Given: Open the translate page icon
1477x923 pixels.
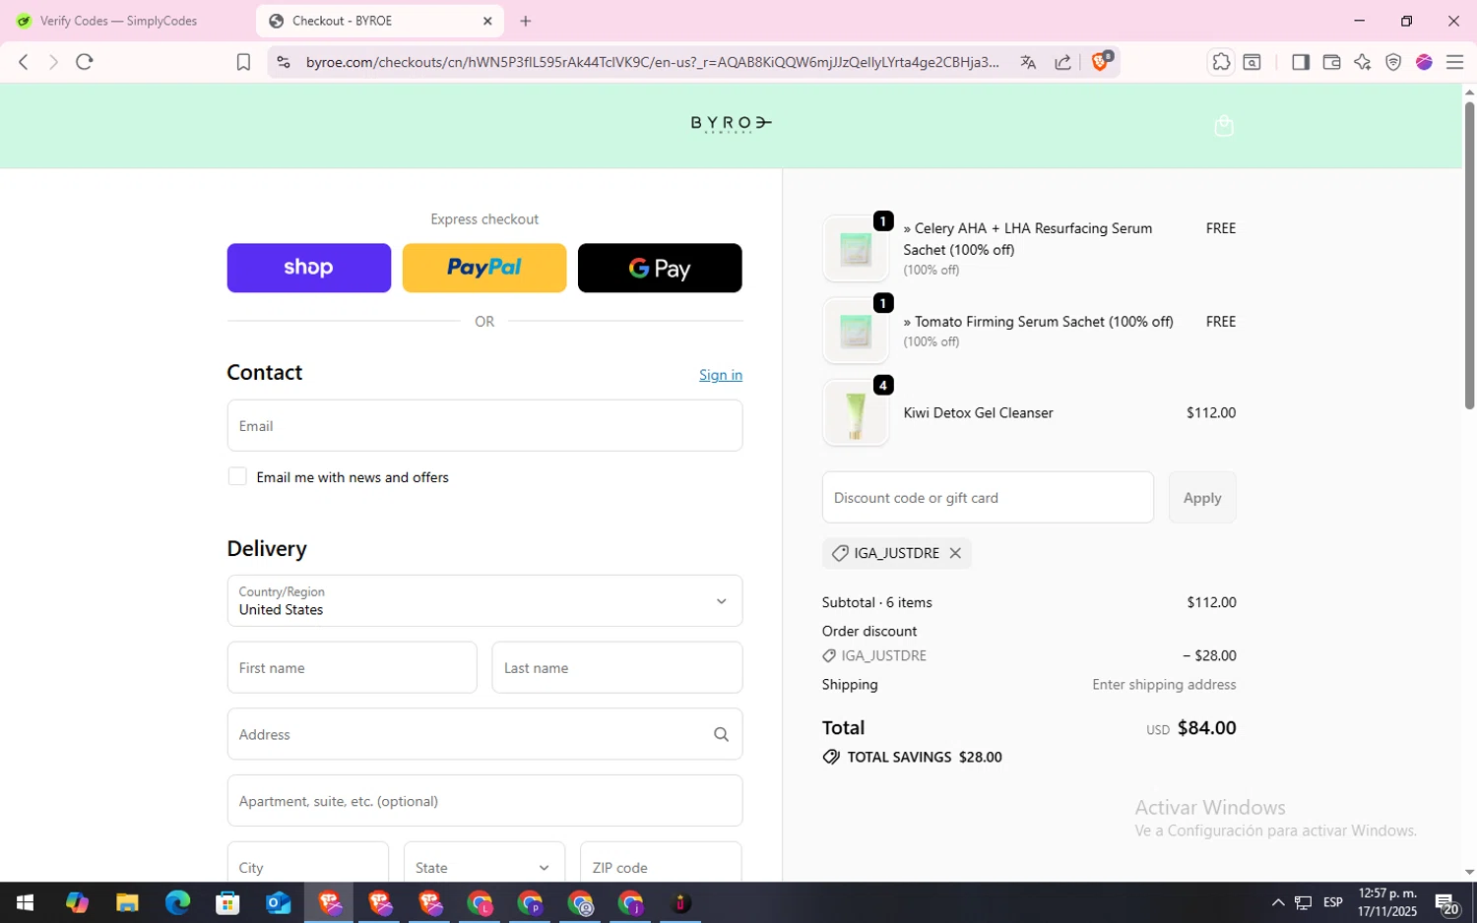Looking at the screenshot, I should point(1028,62).
